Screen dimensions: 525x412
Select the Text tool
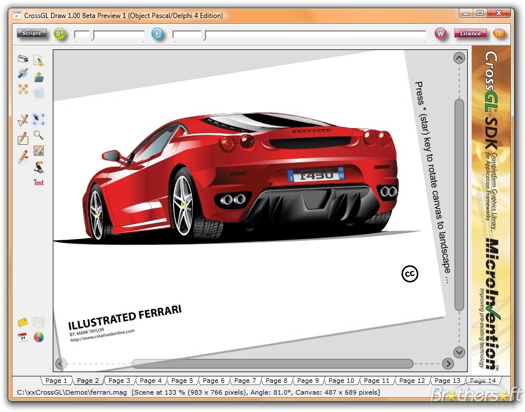click(x=38, y=182)
